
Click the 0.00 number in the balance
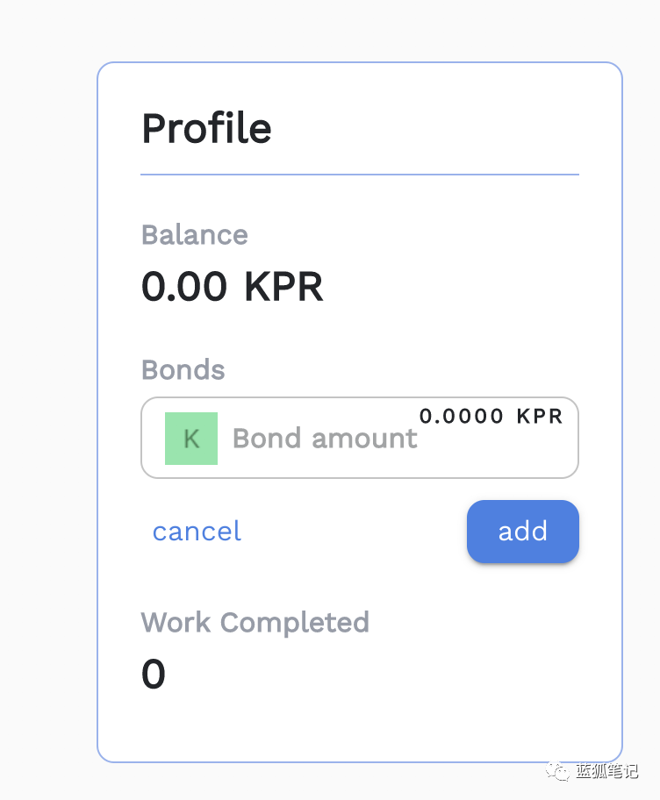(x=184, y=287)
